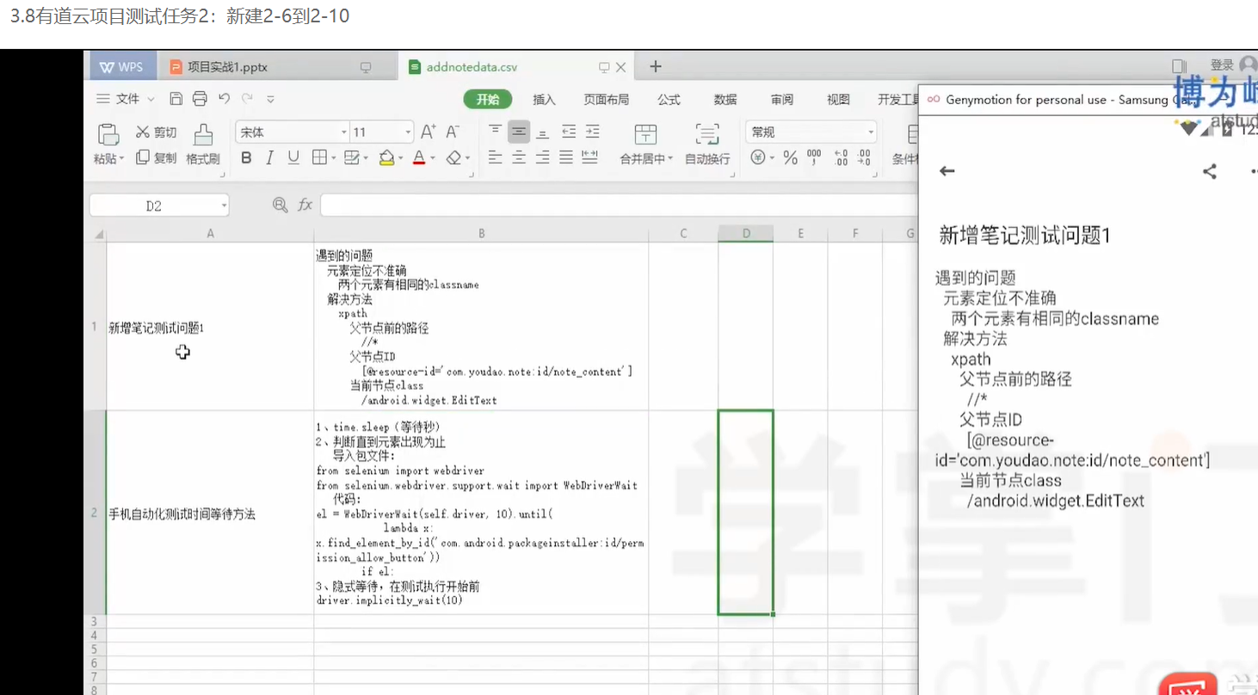Click the decrease decimal places icon
The image size is (1258, 695).
click(866, 157)
